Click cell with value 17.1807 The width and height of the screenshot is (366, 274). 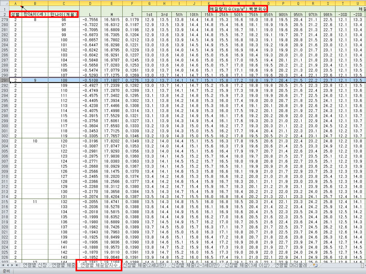(111, 80)
